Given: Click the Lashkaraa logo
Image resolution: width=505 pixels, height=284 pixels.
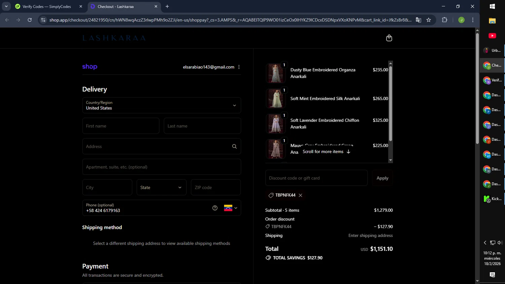Looking at the screenshot, I should coord(114,38).
